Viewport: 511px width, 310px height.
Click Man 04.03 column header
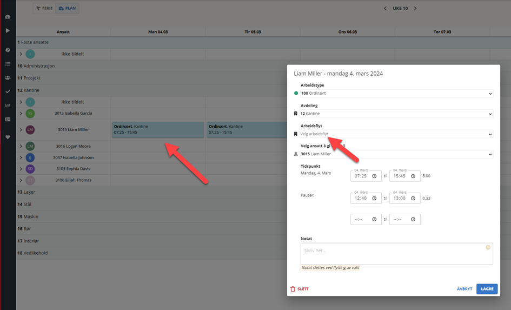[x=158, y=32]
